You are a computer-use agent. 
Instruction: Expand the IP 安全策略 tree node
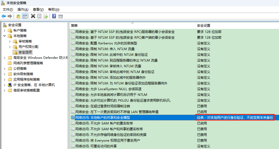click(x=5, y=85)
